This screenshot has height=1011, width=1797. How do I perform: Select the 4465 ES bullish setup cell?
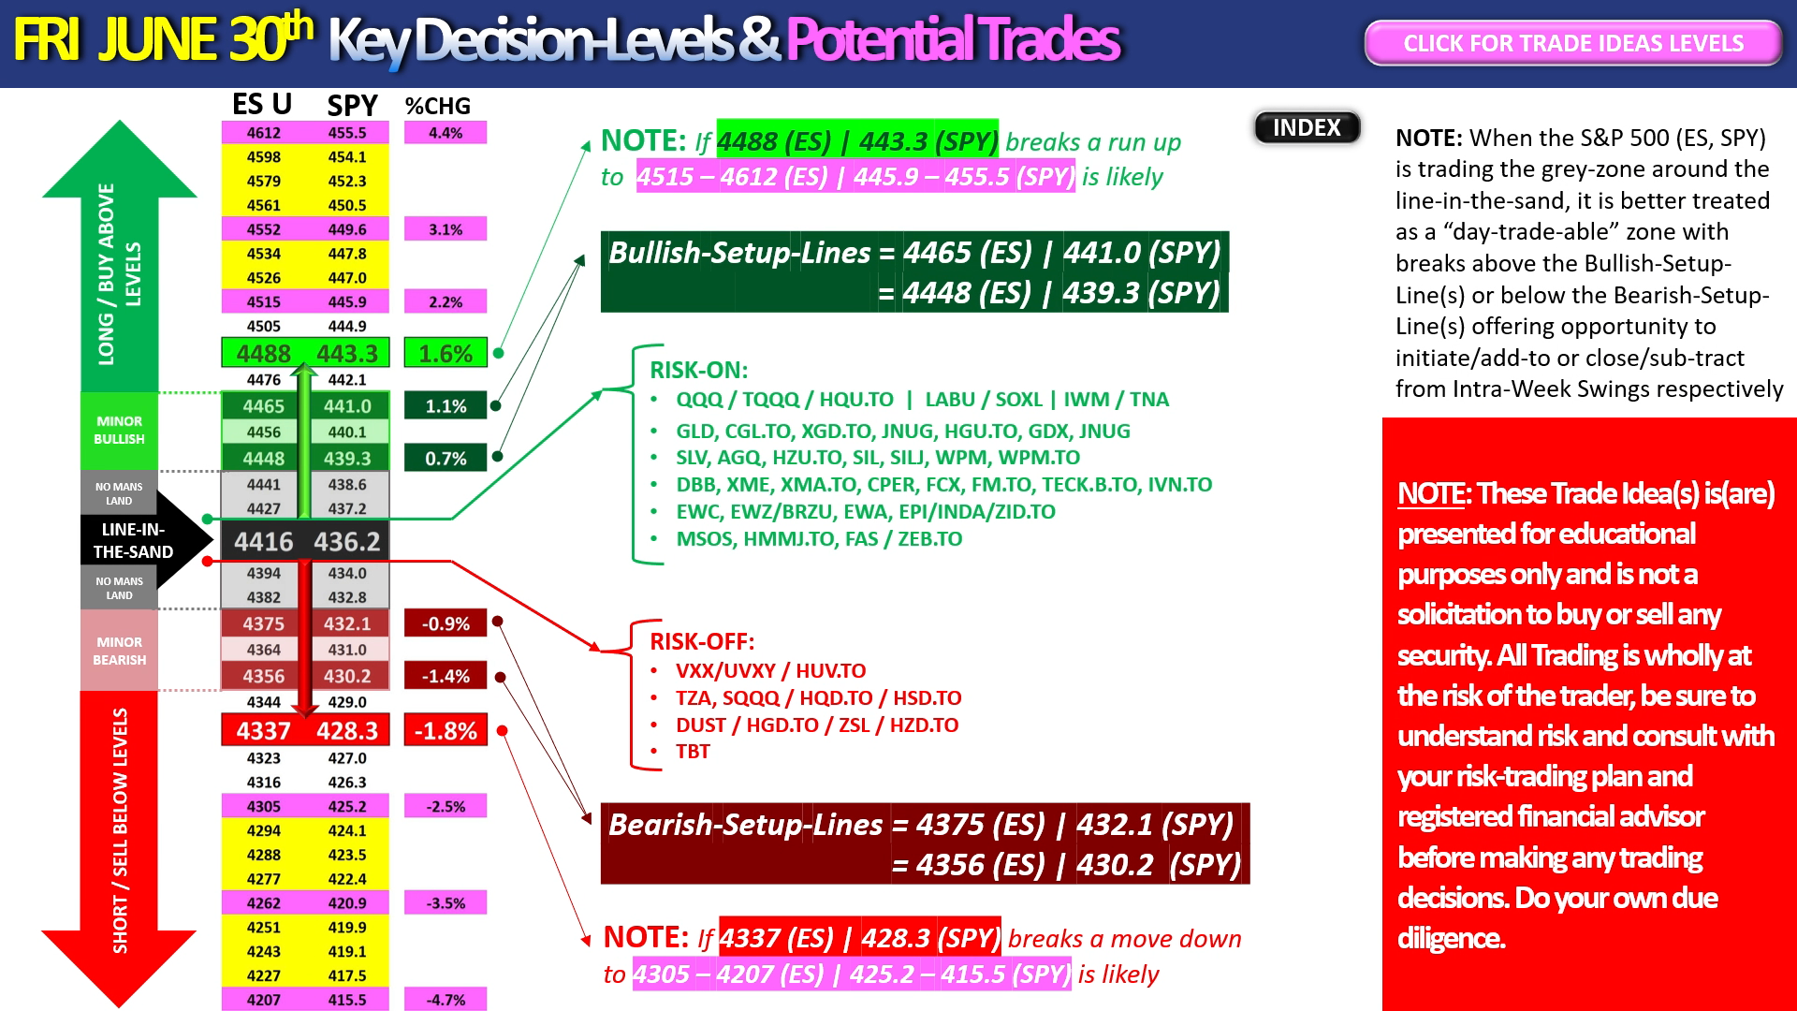(x=264, y=406)
